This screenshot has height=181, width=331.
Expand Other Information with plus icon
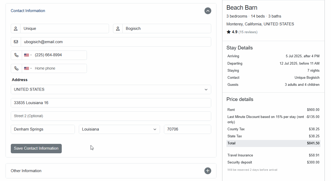pos(208,171)
